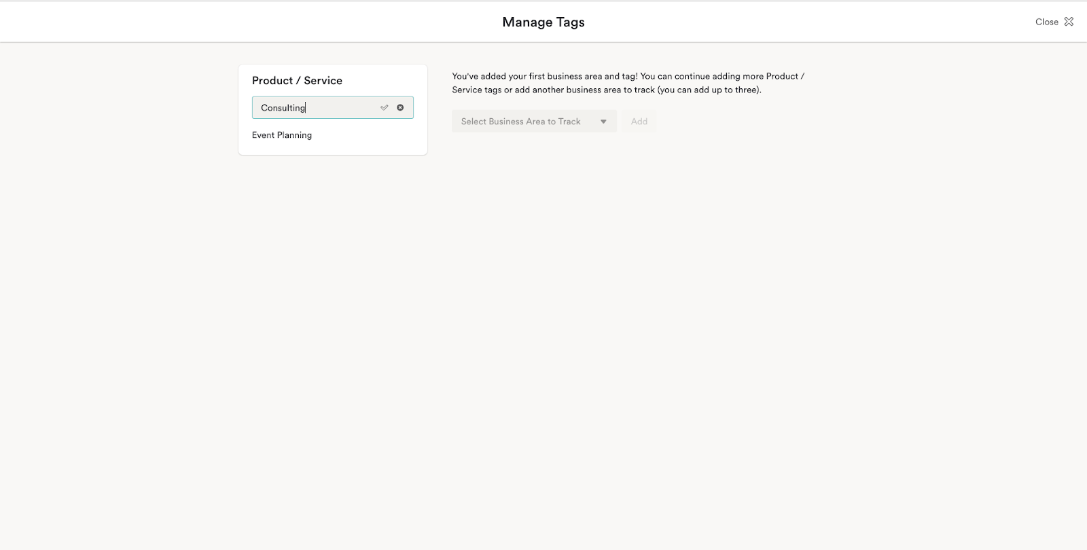Image resolution: width=1087 pixels, height=550 pixels.
Task: Click the Manage Tags page title
Action: click(543, 22)
